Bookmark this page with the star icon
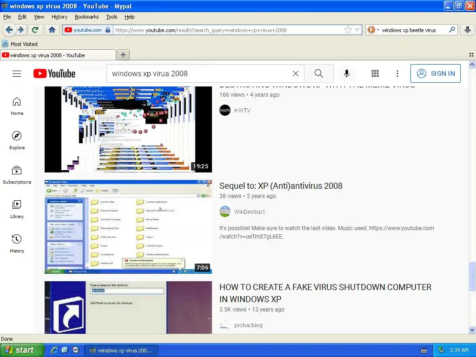The height and width of the screenshot is (357, 476). tap(348, 30)
